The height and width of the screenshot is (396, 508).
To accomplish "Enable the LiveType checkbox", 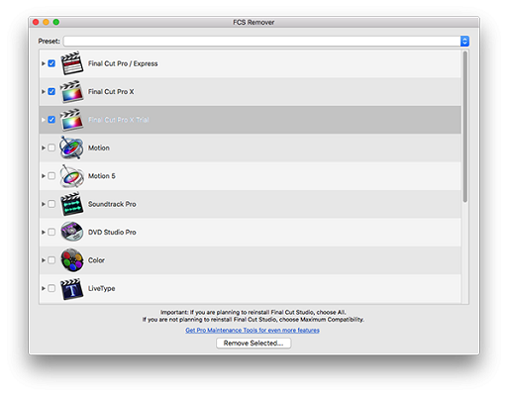I will pyautogui.click(x=51, y=288).
